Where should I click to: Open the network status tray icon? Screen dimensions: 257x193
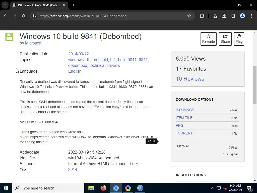tap(219, 188)
